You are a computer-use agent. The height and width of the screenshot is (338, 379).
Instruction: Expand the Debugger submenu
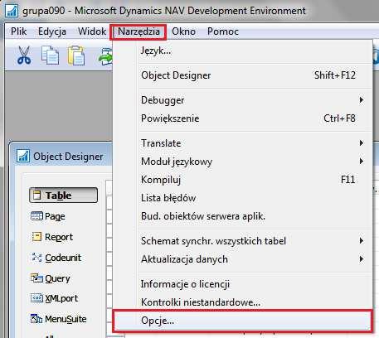(242, 100)
